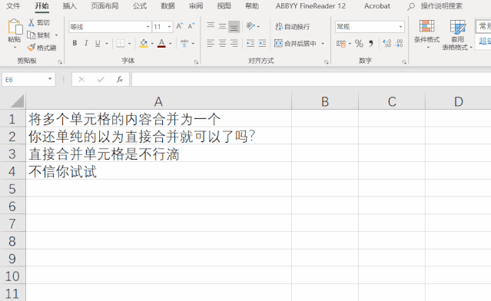This screenshot has height=301, width=491.
Task: Switch to the Review (审阅) tab
Action: pyautogui.click(x=196, y=6)
